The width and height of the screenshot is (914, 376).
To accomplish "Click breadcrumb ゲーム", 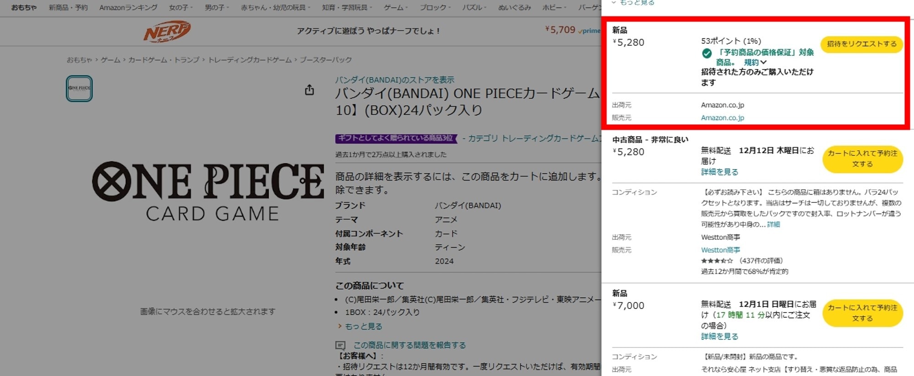I will (x=110, y=60).
